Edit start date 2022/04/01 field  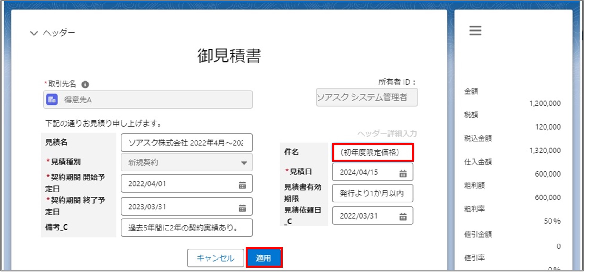click(x=187, y=184)
